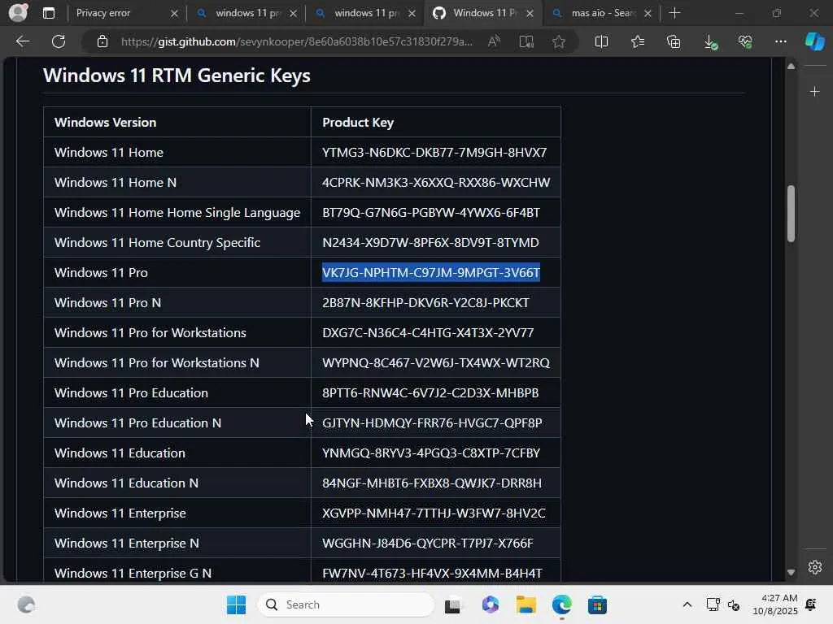Click Windows 11 RTM Generic Keys heading
The image size is (833, 624).
[x=177, y=76]
